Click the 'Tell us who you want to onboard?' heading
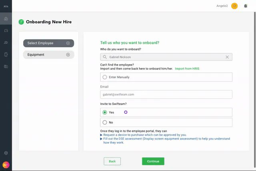Viewport: 256px width, 171px height. click(130, 43)
